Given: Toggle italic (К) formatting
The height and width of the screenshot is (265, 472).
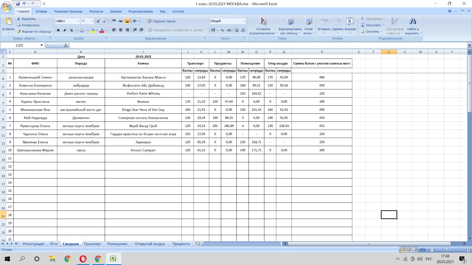Looking at the screenshot, I should 65,30.
